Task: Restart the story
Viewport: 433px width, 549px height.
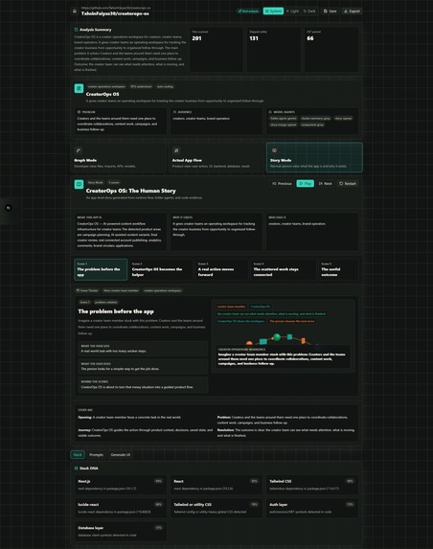Action: pyautogui.click(x=348, y=183)
